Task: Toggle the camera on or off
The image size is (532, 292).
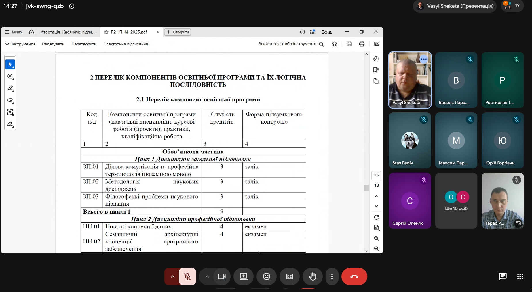Action: tap(222, 276)
